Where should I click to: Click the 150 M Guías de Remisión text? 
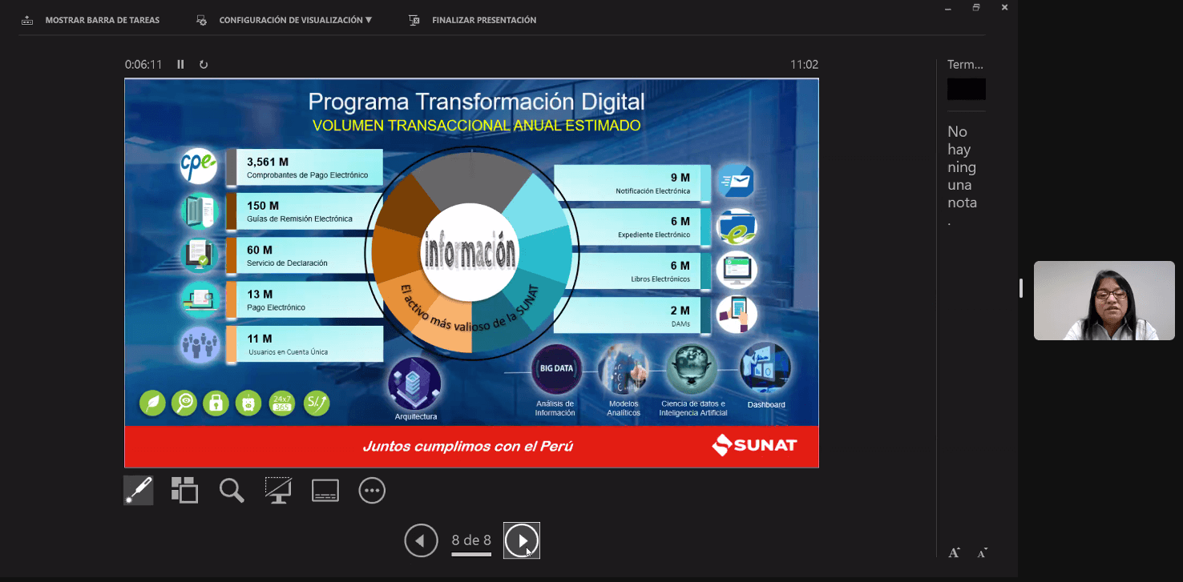[x=299, y=211]
